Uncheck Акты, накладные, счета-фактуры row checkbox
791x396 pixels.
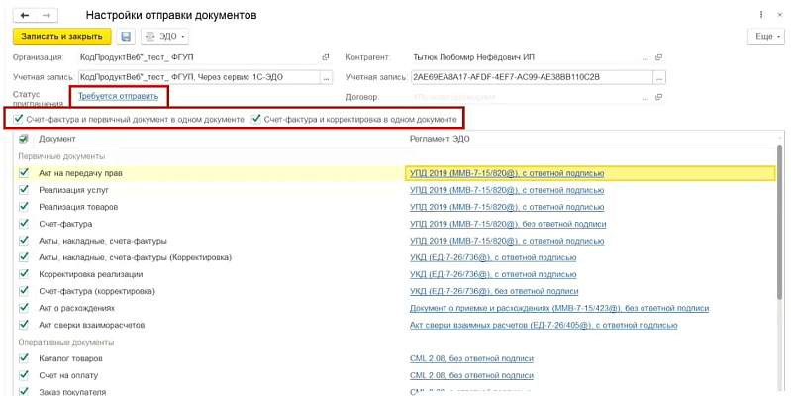(x=23, y=241)
